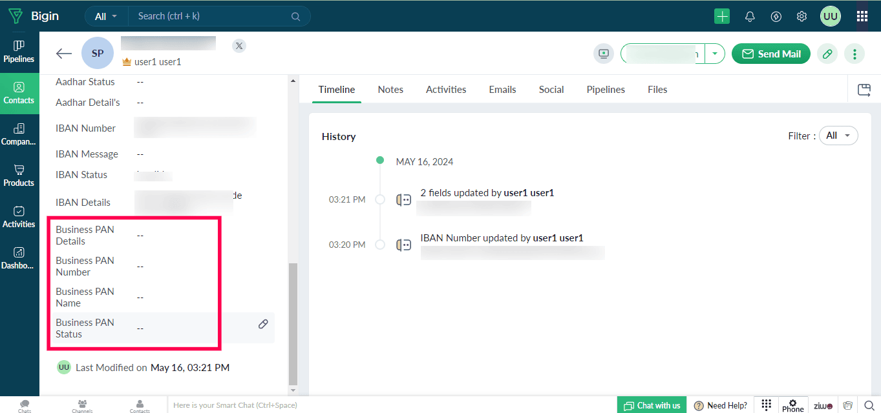881x413 pixels.
Task: Switch to the Files tab
Action: (x=657, y=90)
